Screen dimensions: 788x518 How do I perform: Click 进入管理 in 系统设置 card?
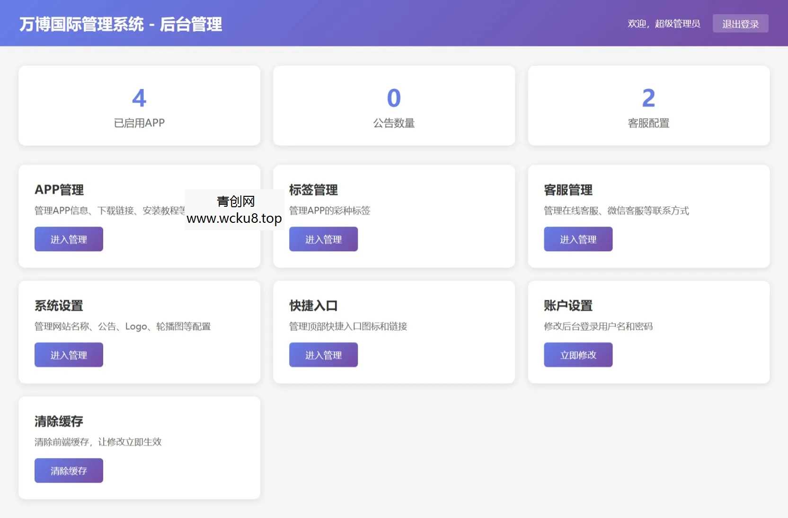pos(68,354)
